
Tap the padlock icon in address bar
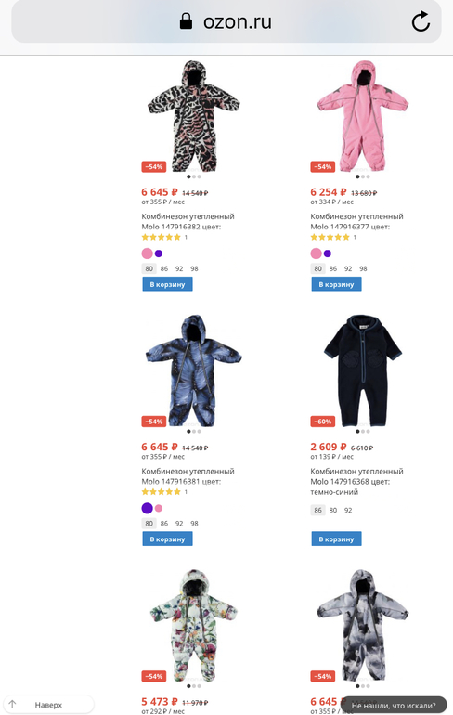pyautogui.click(x=186, y=21)
